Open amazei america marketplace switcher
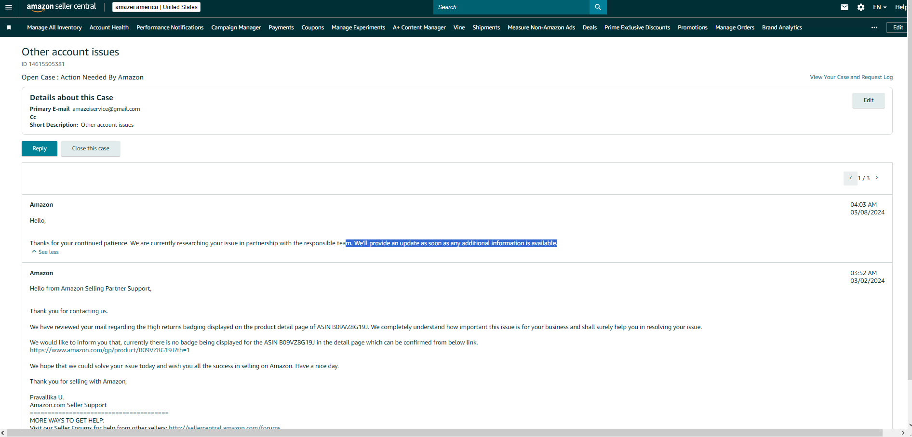Viewport: 912px width, 437px height. pos(156,7)
